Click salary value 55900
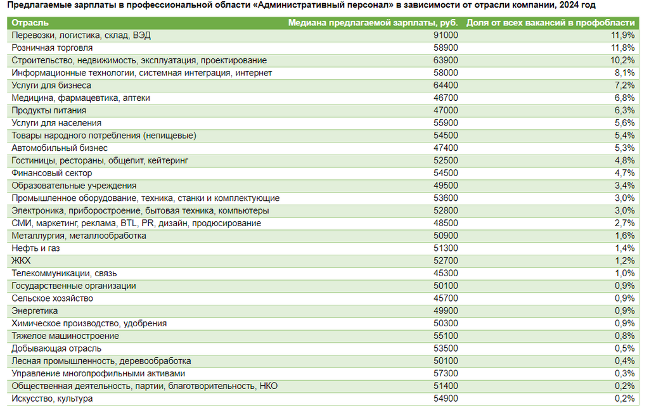Screen dimensions: 649x408 (446, 124)
